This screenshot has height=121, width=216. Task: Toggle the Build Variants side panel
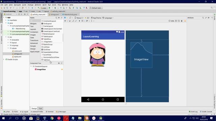(1, 91)
